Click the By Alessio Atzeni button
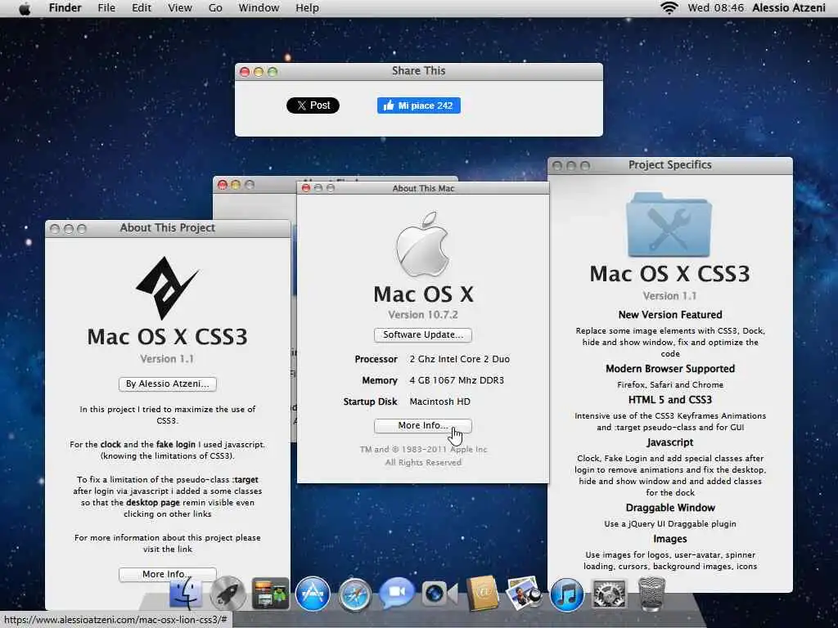This screenshot has height=628, width=838. click(x=167, y=384)
